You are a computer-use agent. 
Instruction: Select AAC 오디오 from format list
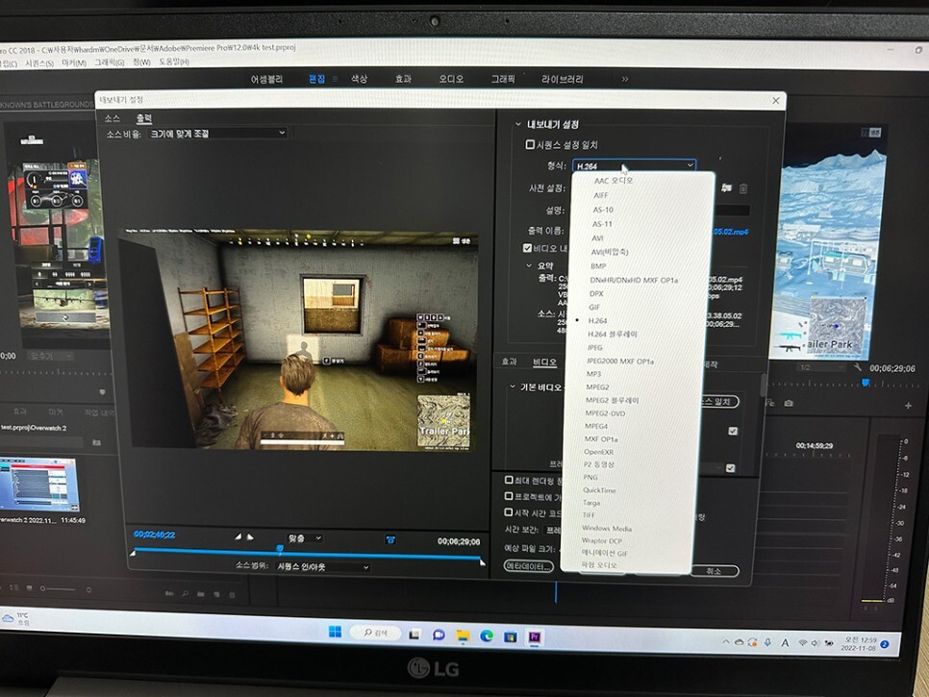(614, 181)
